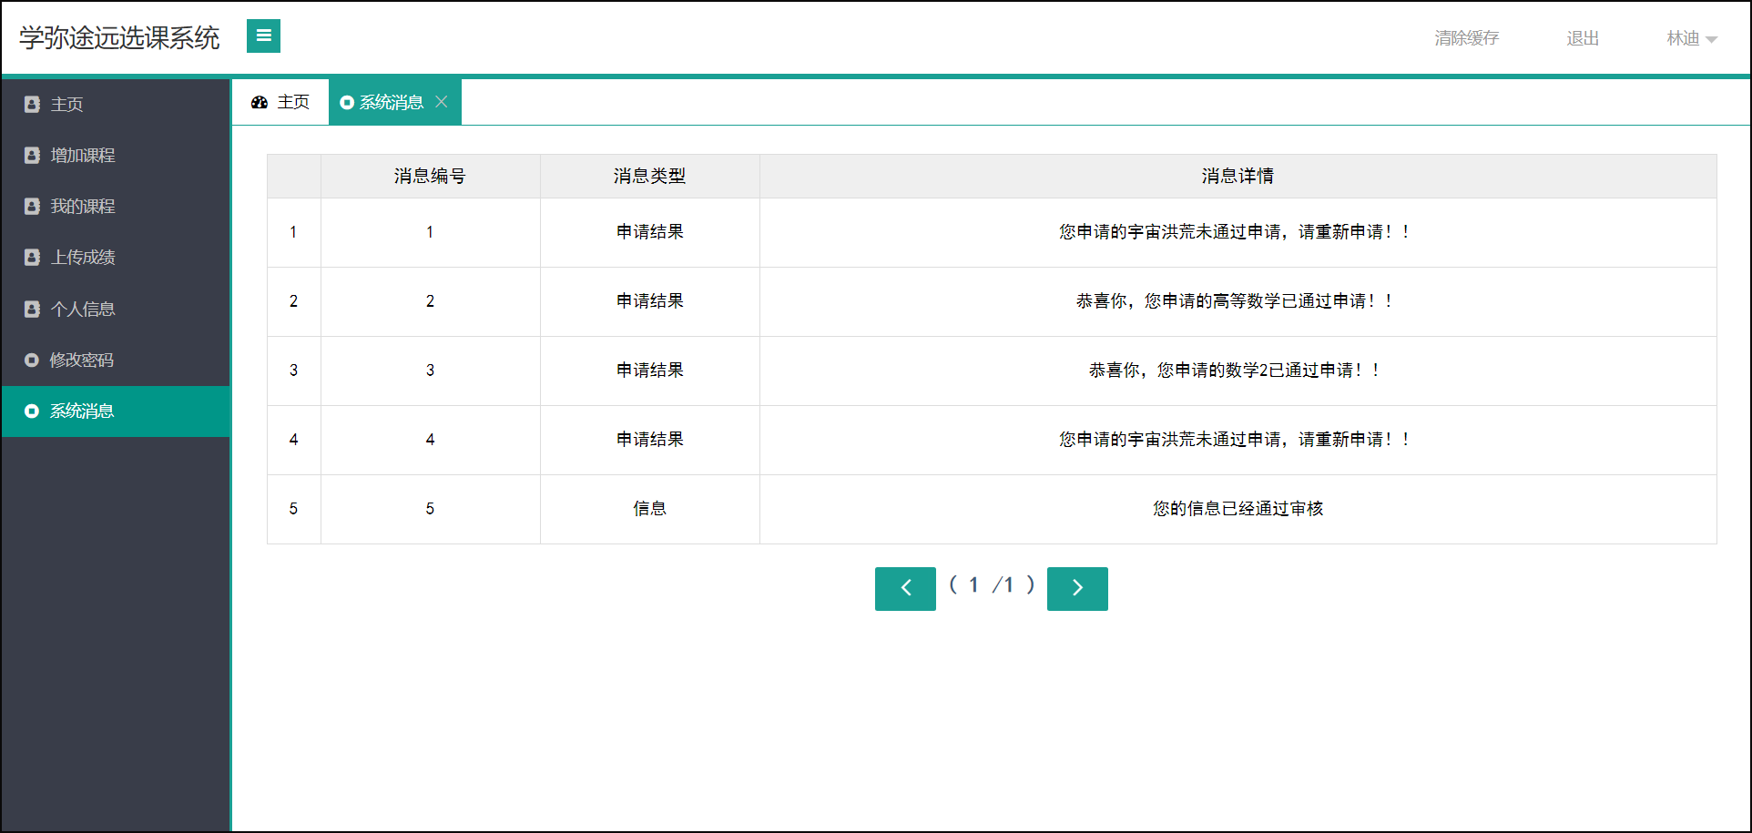Screen dimensions: 1752x833
Task: Close the 系统消息 tab
Action: point(443,101)
